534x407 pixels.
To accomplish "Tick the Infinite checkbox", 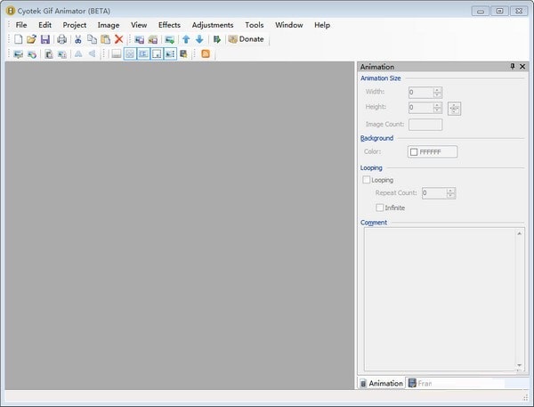I will (380, 208).
